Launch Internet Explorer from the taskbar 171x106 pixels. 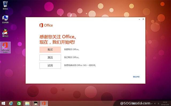click(x=11, y=103)
